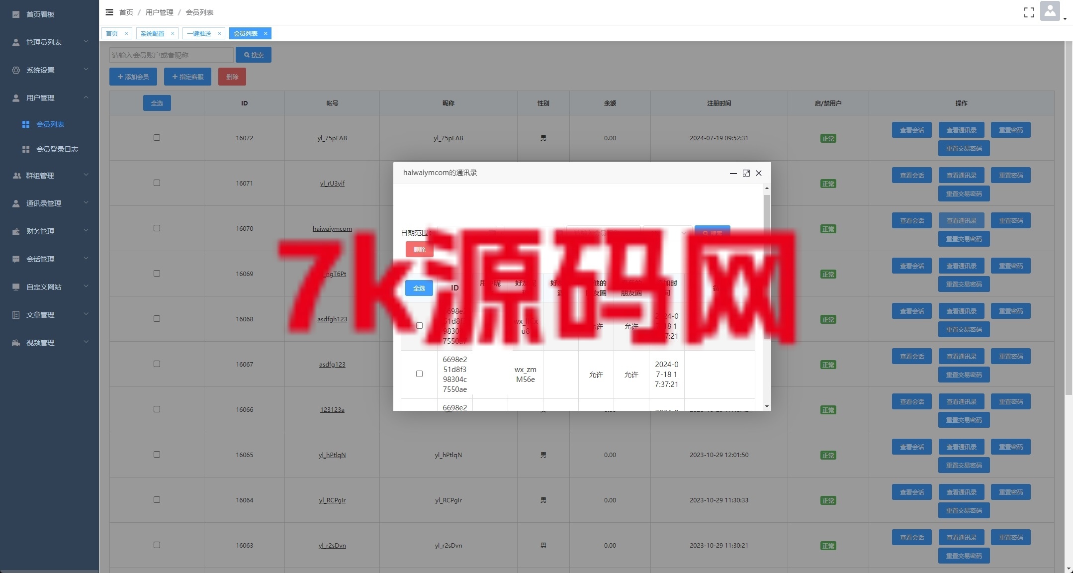Open the 会员列表 submenu item
This screenshot has height=573, width=1073.
(50, 124)
